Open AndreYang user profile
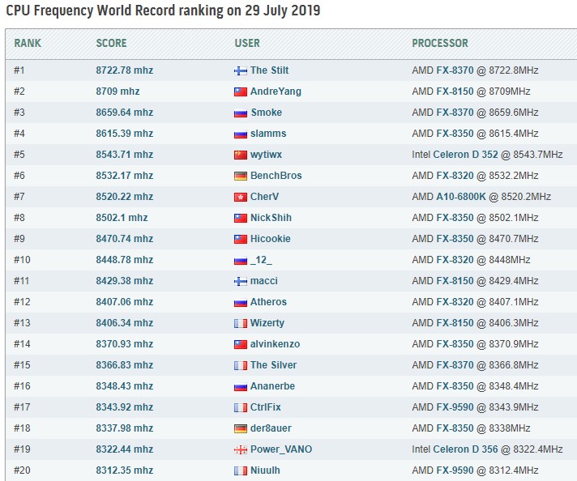This screenshot has width=577, height=481. tap(276, 92)
